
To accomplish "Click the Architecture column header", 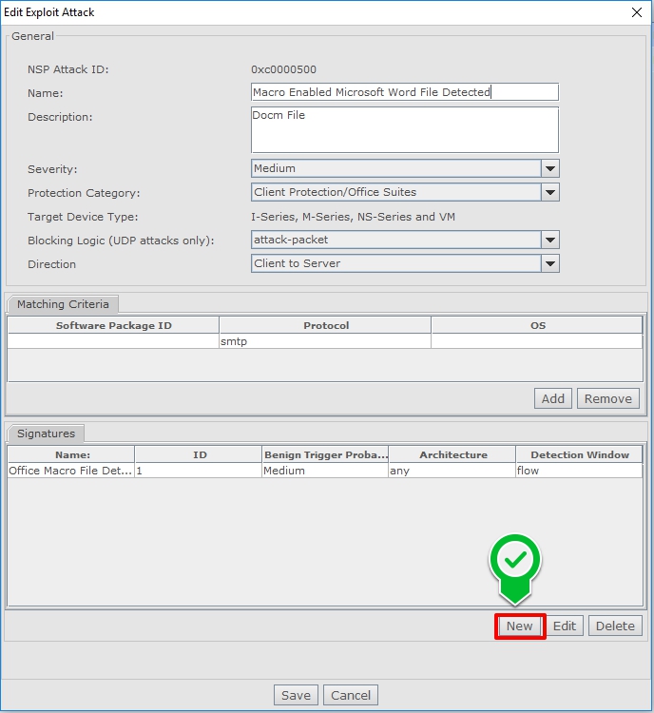I will [x=452, y=454].
